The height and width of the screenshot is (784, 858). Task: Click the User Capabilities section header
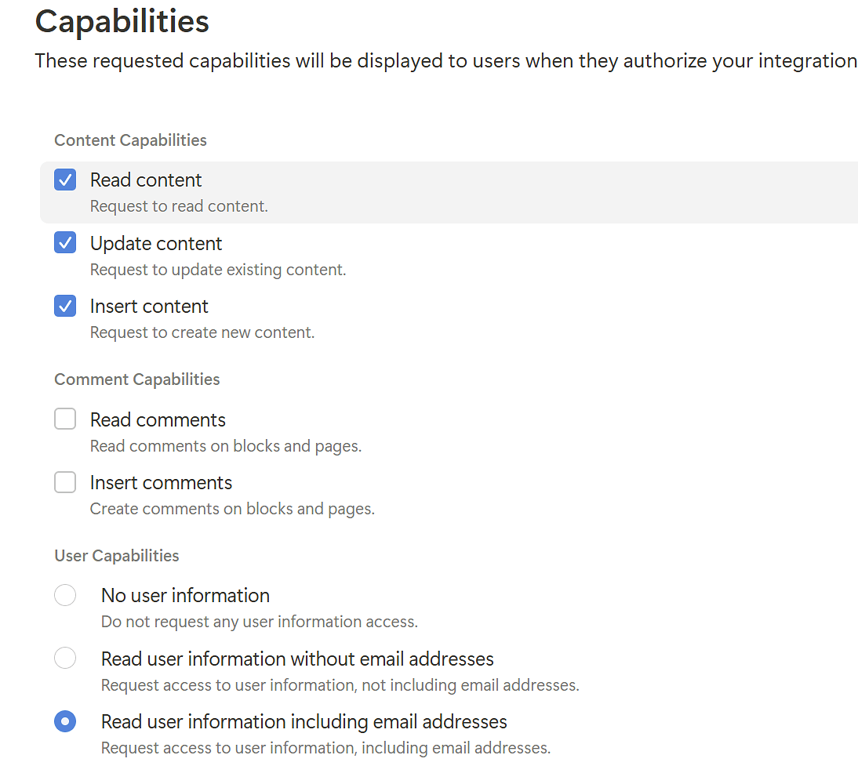tap(116, 555)
